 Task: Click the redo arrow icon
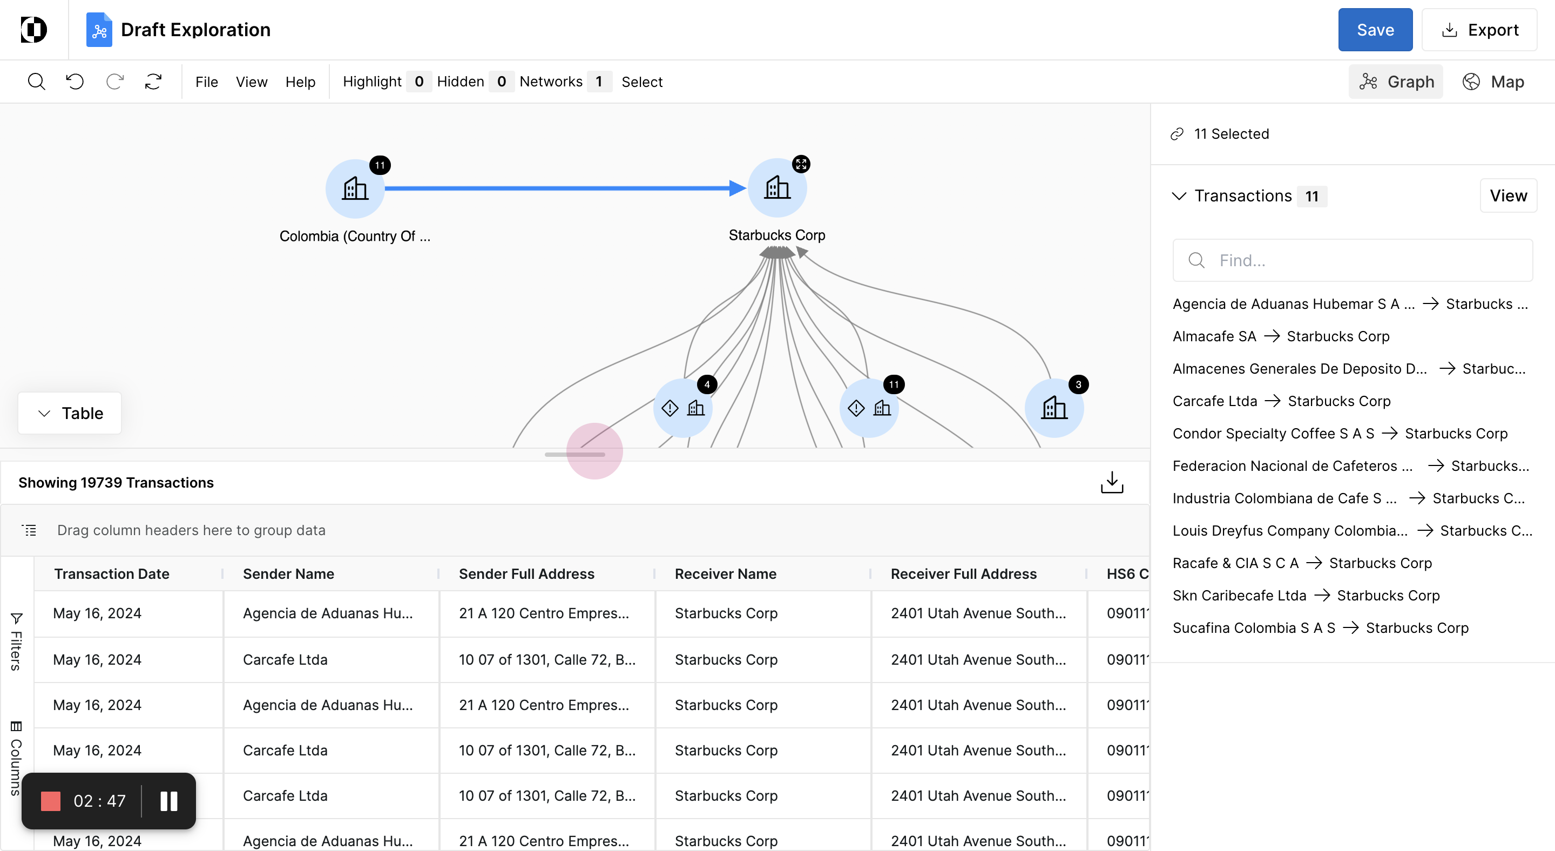[114, 82]
